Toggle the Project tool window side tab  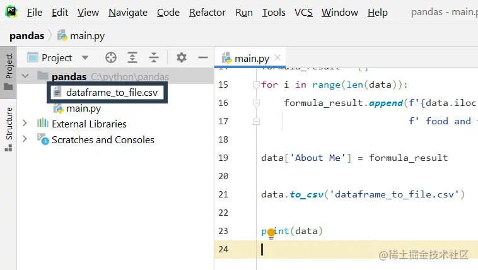point(9,72)
